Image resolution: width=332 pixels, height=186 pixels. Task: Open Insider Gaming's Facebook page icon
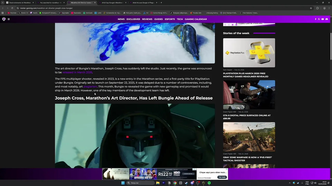click(x=316, y=19)
